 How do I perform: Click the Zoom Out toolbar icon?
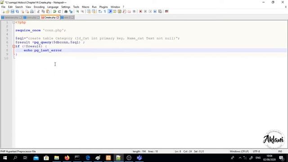(82, 12)
